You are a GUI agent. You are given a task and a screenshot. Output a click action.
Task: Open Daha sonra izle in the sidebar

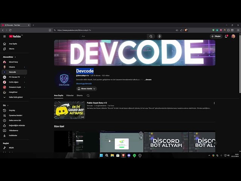(15, 120)
